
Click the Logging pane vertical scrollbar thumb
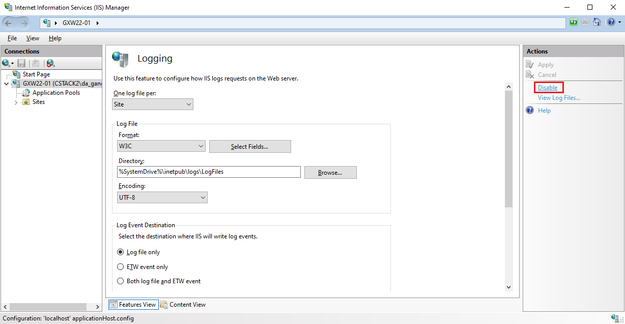click(x=508, y=149)
